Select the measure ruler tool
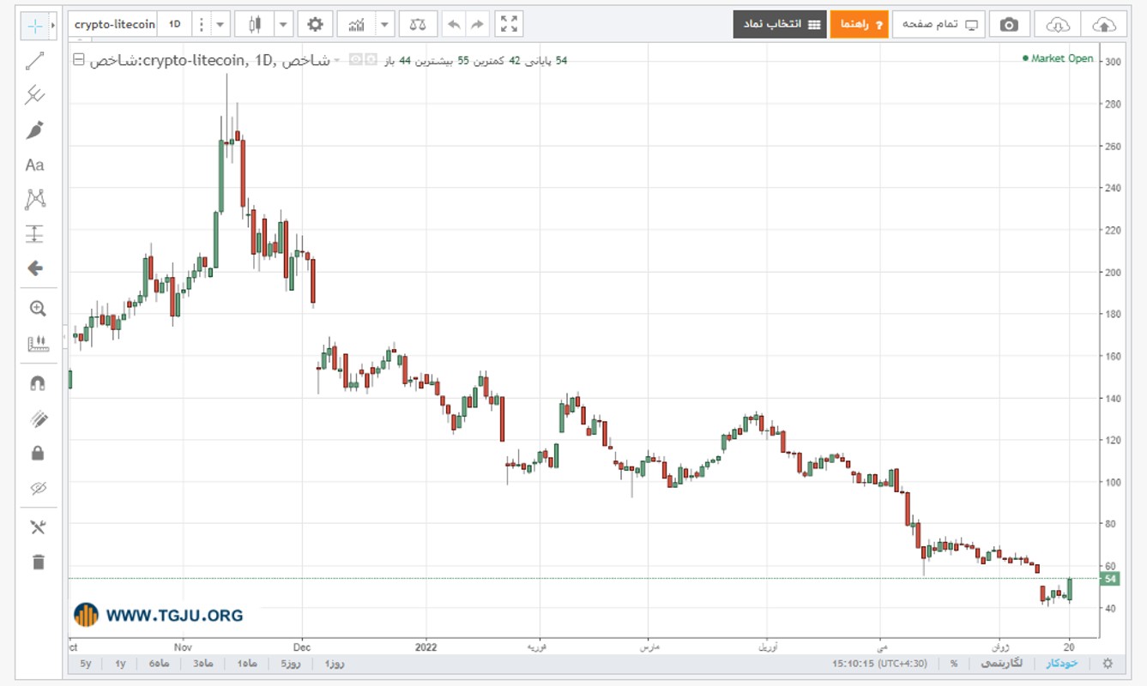This screenshot has width=1147, height=686. point(37,344)
